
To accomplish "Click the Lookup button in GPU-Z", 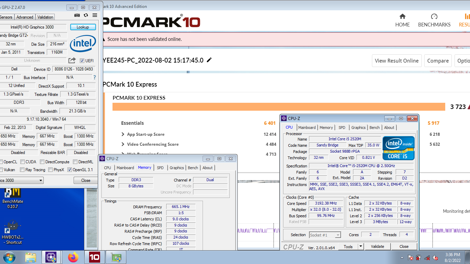I will tap(83, 27).
